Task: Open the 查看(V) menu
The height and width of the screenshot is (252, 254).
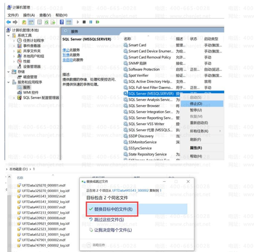Action: click(45, 15)
